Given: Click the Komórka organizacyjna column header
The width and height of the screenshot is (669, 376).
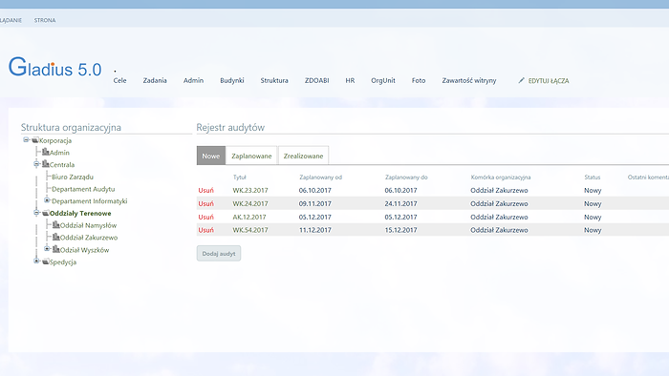Looking at the screenshot, I should 501,178.
